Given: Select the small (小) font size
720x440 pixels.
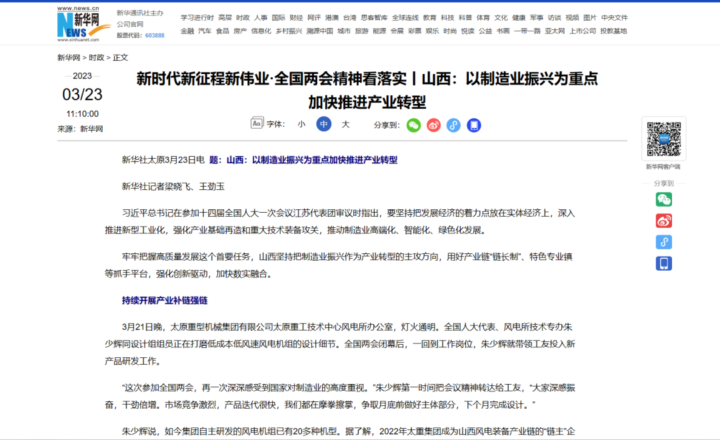Looking at the screenshot, I should tap(301, 124).
